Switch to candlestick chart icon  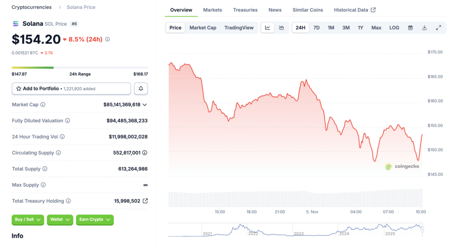click(x=281, y=28)
